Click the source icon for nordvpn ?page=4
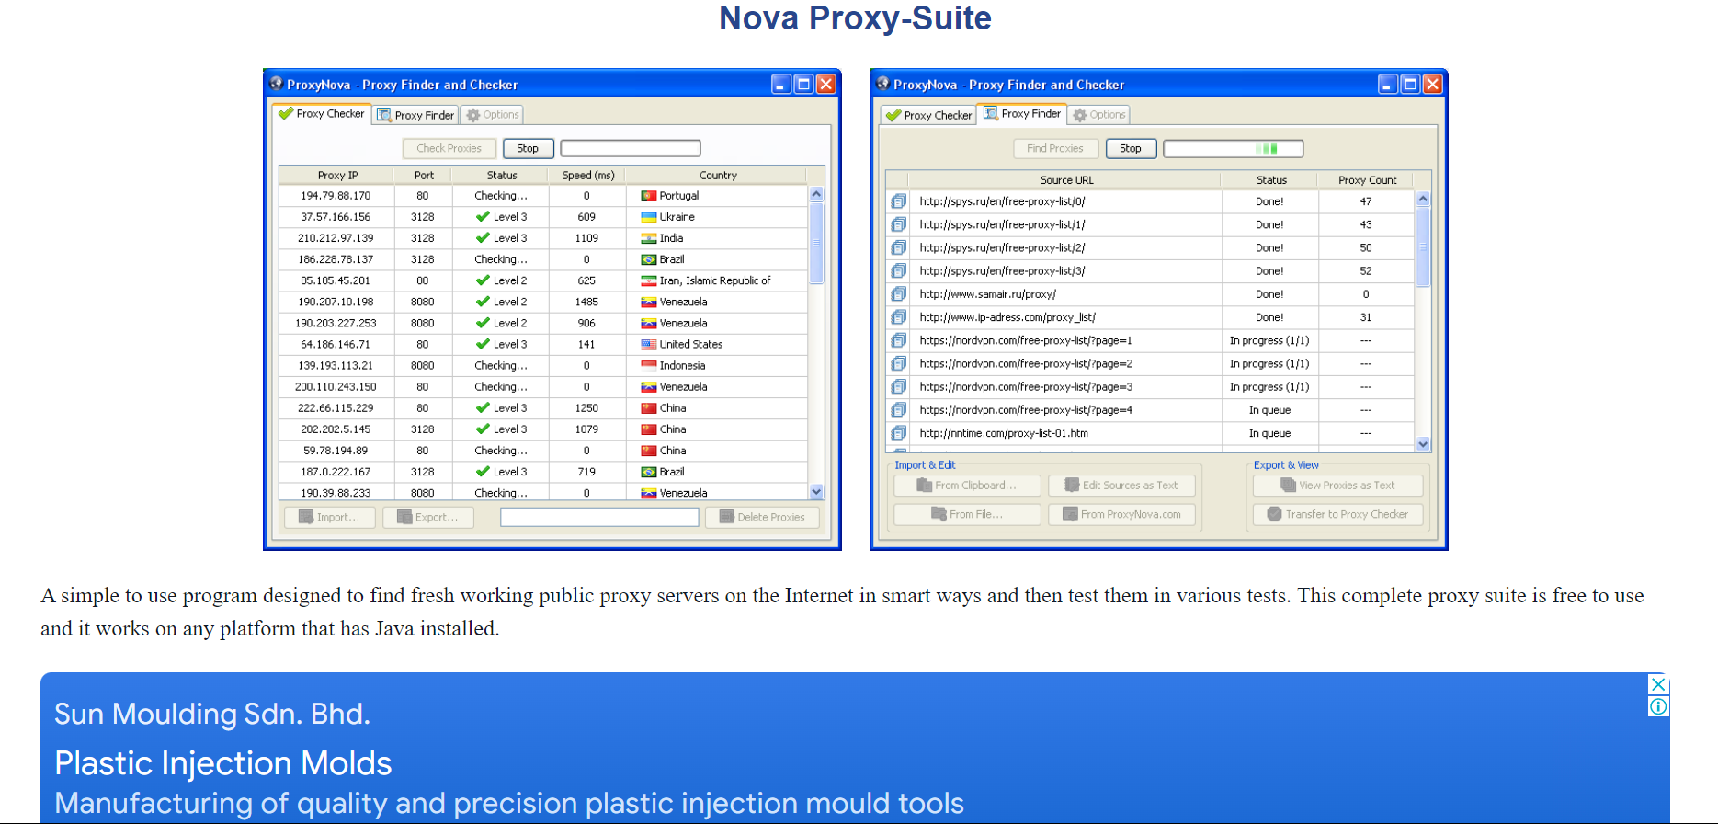Screen dimensions: 1718x824 click(898, 410)
